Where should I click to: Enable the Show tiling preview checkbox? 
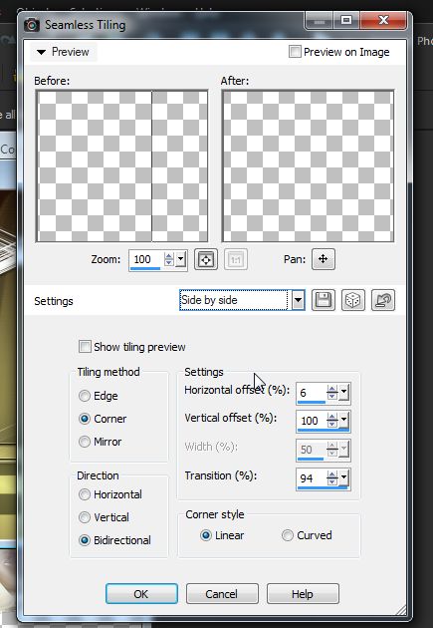click(85, 347)
